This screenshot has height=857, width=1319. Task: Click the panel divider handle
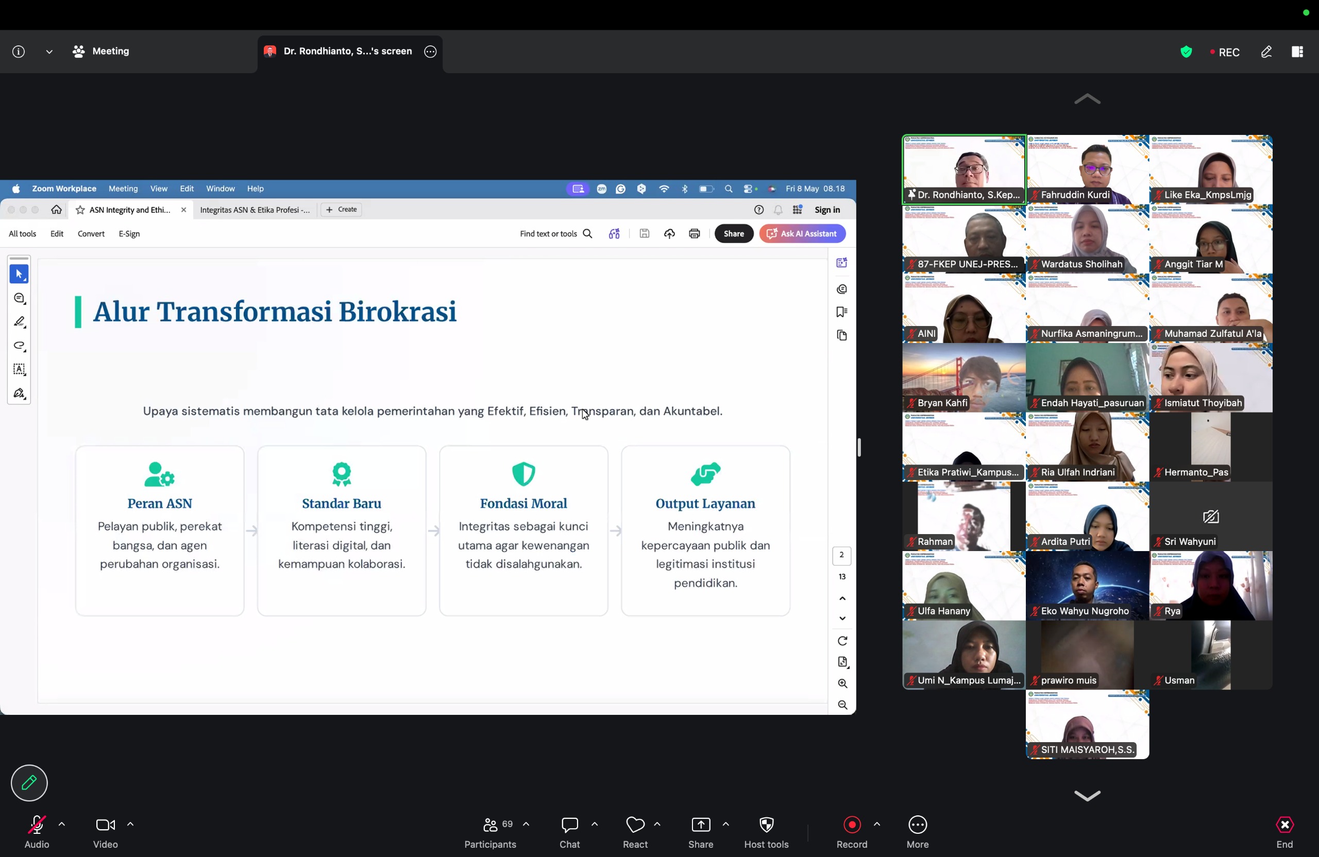[x=859, y=448]
